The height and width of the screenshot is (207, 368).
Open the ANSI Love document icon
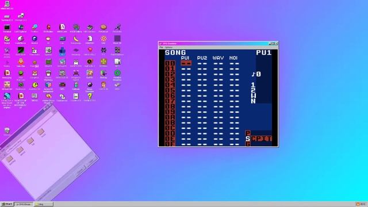[62, 27]
